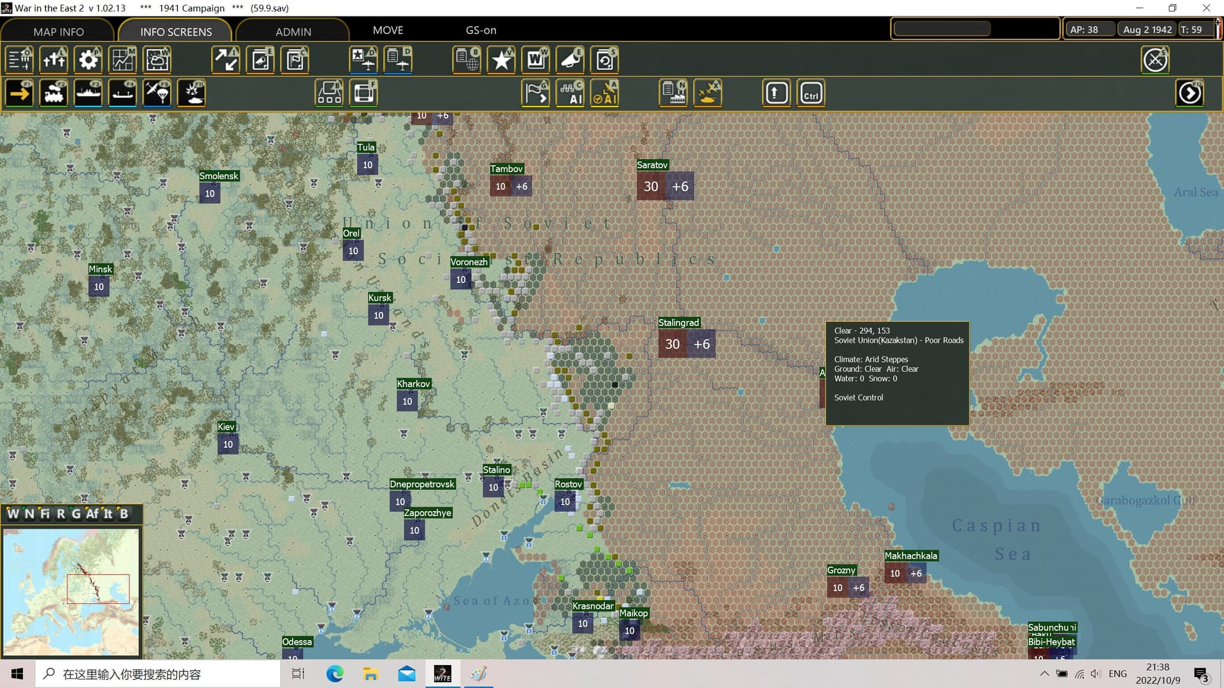The image size is (1224, 688).
Task: Toggle the W minimap filter
Action: tap(13, 513)
